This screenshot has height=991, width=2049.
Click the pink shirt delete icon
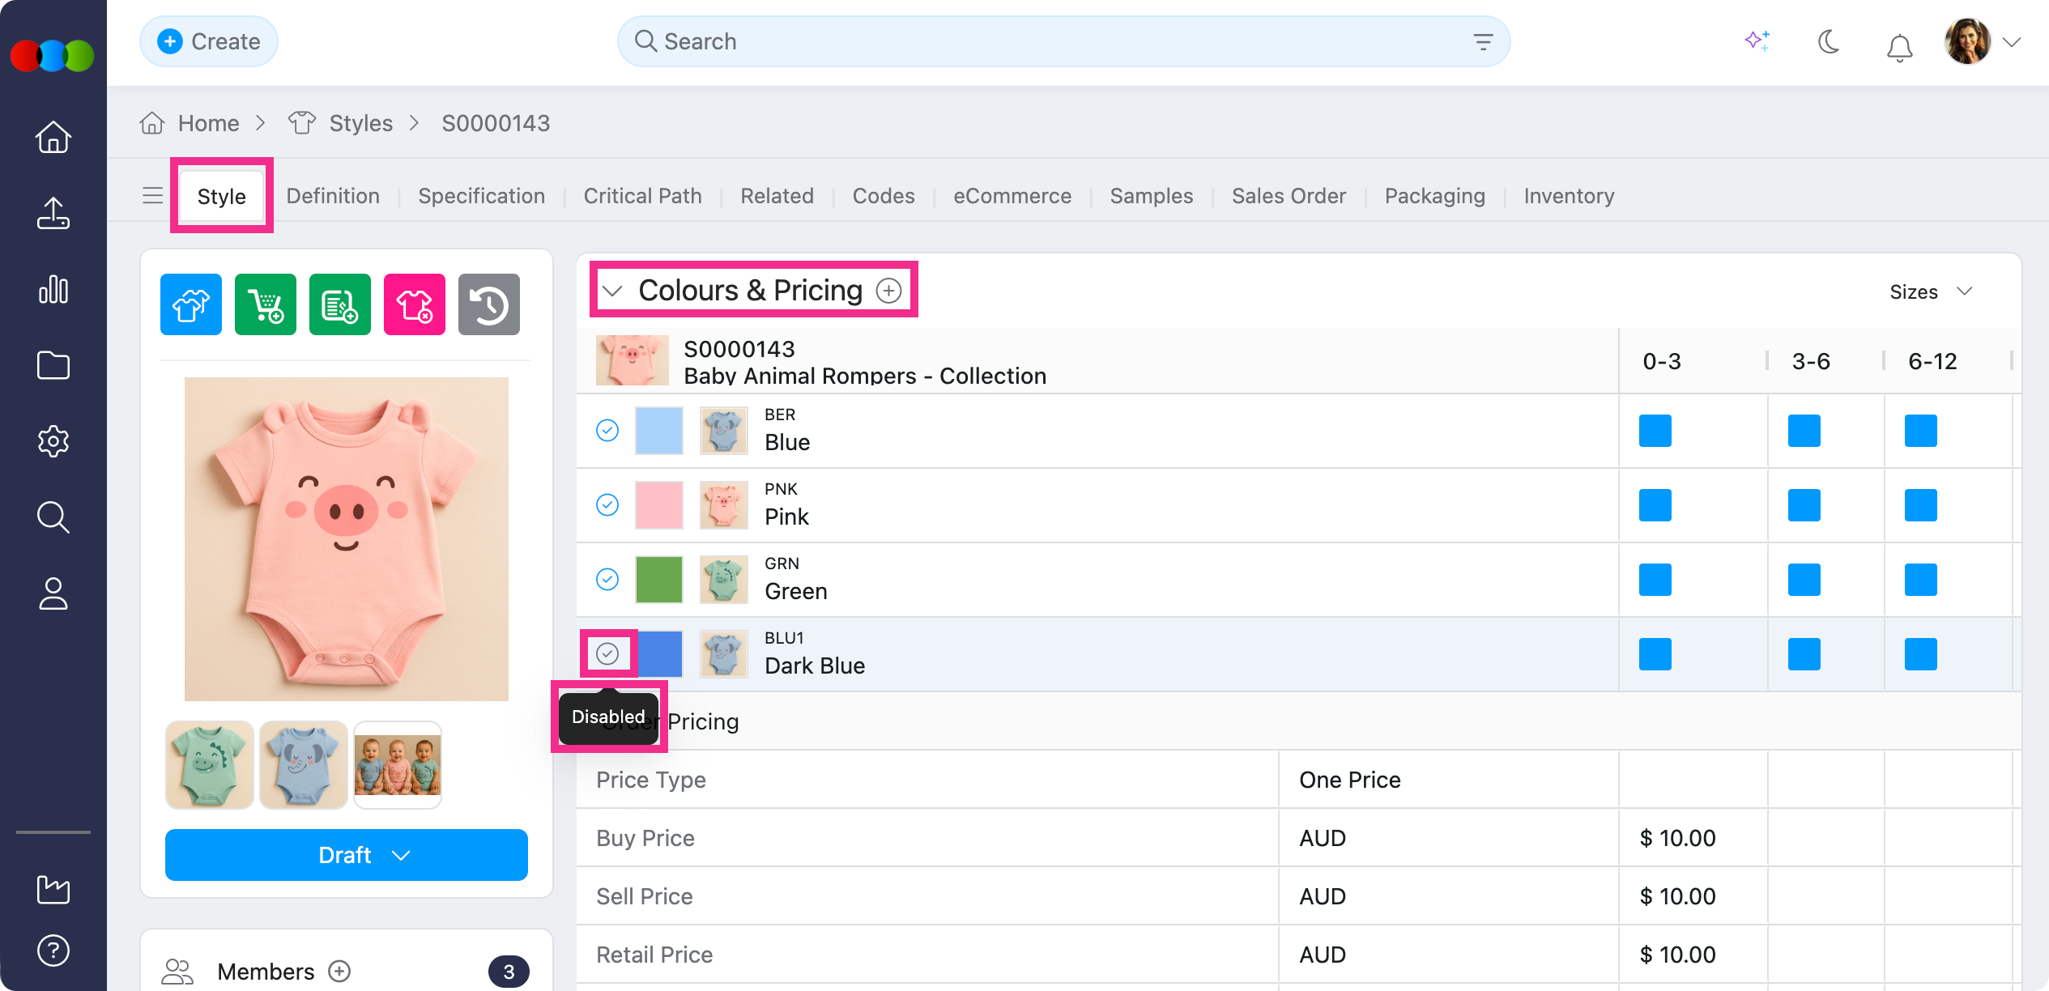[415, 304]
